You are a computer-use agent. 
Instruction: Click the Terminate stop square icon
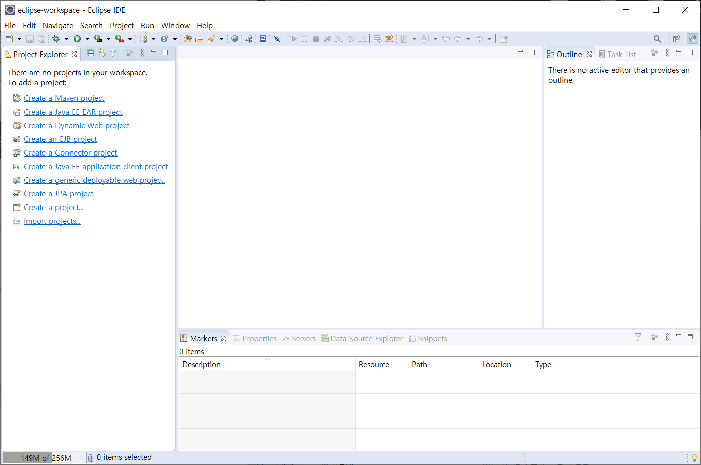coord(316,39)
